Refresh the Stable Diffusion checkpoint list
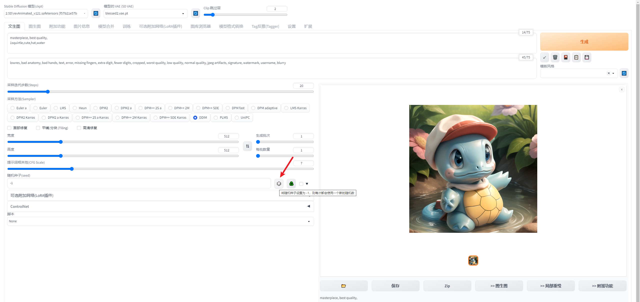This screenshot has width=640, height=302. coord(96,13)
